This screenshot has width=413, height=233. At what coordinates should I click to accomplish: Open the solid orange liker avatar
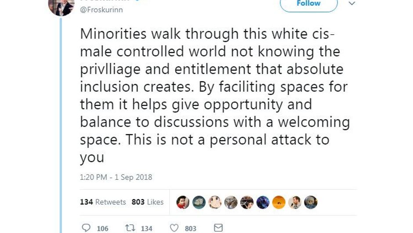(x=279, y=202)
